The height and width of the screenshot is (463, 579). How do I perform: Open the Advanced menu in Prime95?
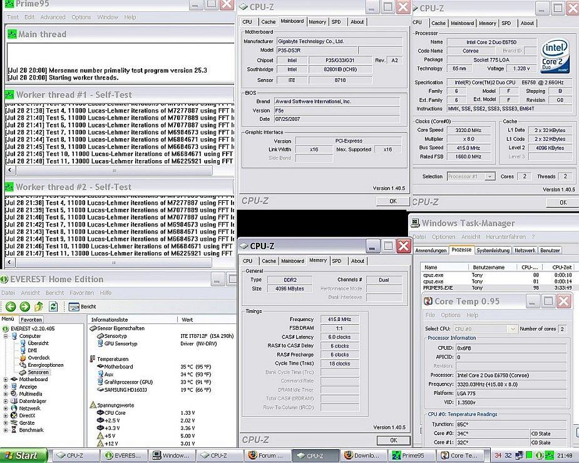click(53, 17)
